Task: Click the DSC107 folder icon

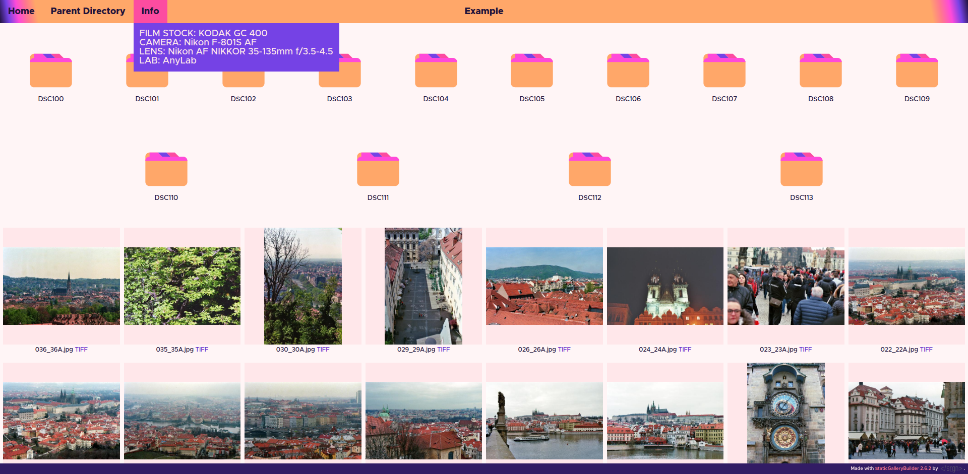Action: pos(724,71)
